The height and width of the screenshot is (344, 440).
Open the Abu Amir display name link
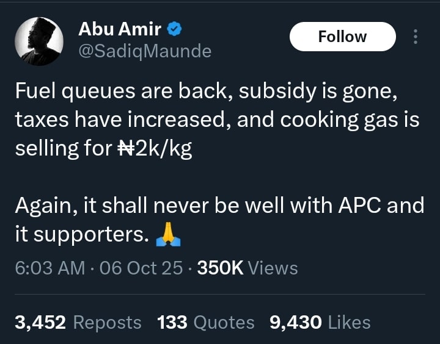click(x=119, y=29)
